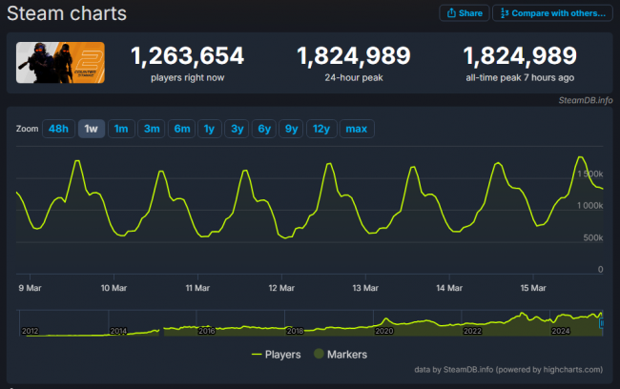620x389 pixels.
Task: Pick the 6y zoom range
Action: [x=264, y=129]
